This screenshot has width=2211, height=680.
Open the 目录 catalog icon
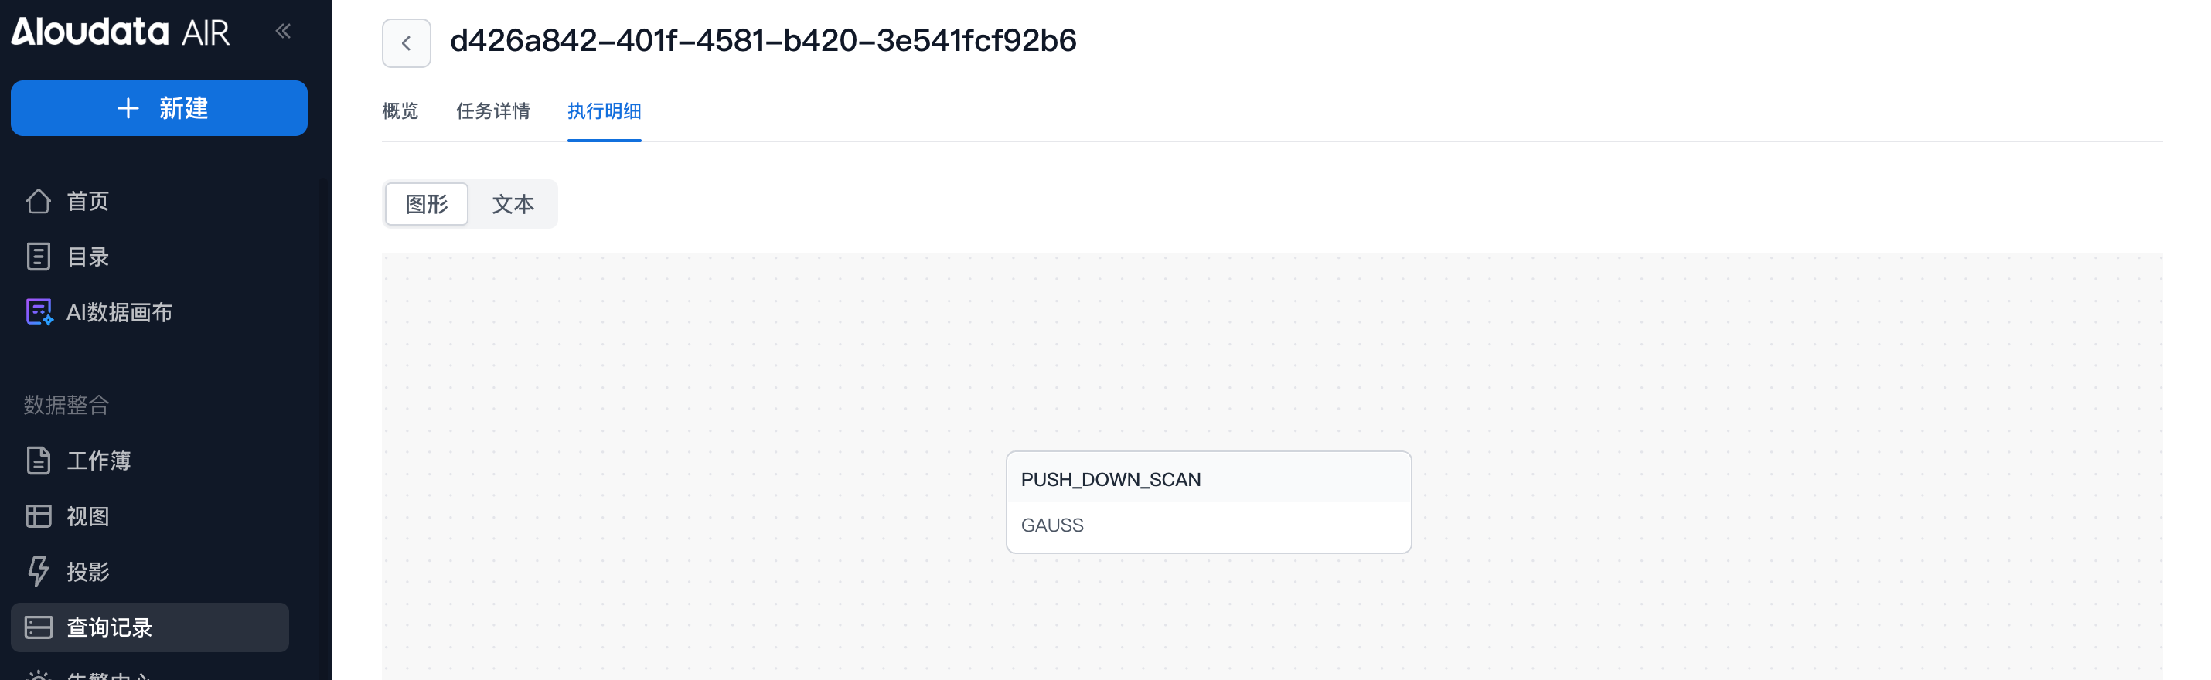39,257
